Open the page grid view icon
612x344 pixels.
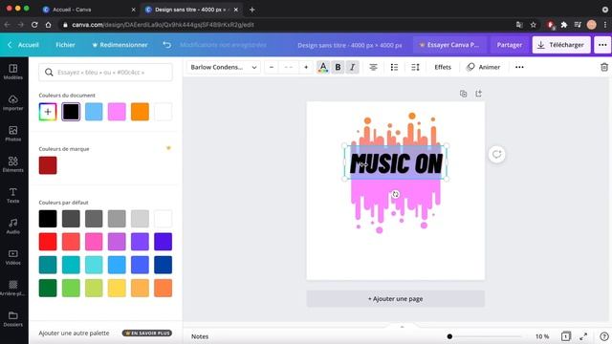click(565, 336)
